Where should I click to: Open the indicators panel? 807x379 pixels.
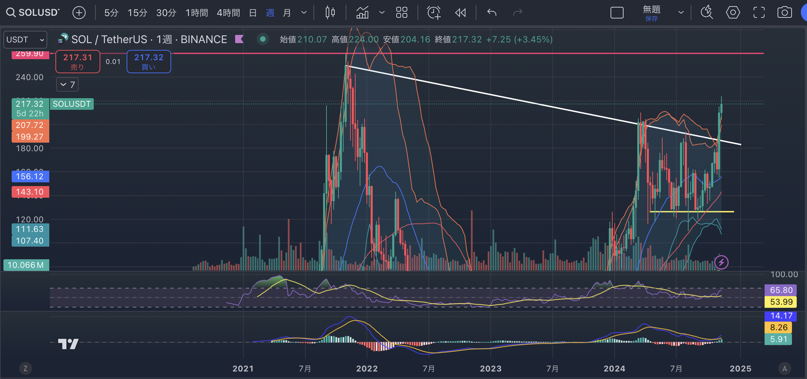362,13
